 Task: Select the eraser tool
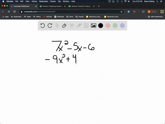[79, 25]
